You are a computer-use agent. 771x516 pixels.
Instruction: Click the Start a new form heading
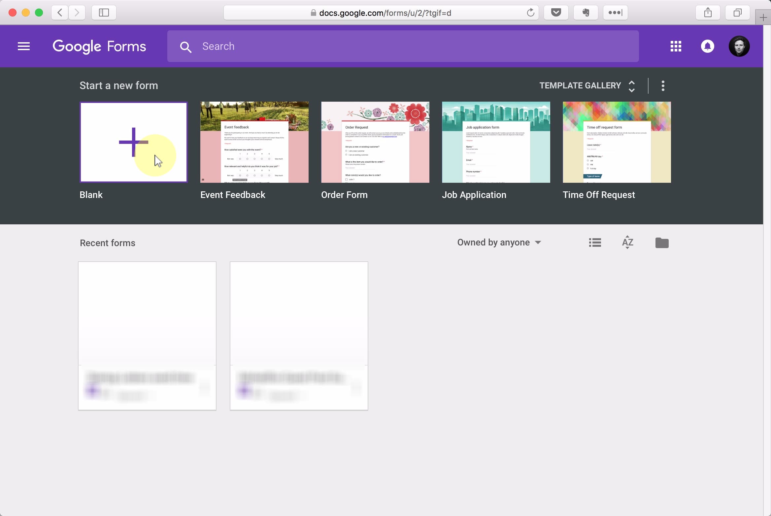click(119, 85)
